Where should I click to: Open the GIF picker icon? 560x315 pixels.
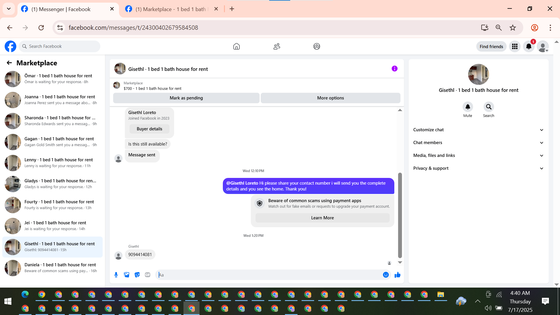point(148,275)
